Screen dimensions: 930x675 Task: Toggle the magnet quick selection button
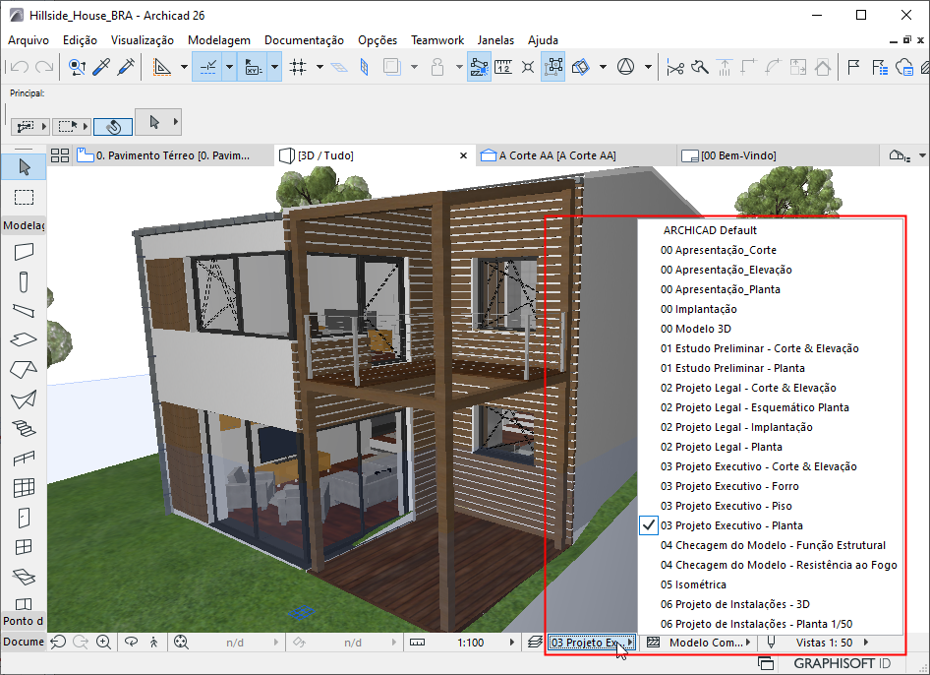113,126
